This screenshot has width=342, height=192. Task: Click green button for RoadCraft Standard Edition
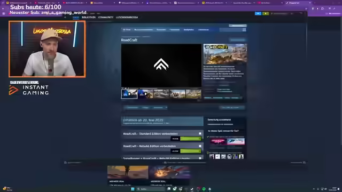pos(191,139)
